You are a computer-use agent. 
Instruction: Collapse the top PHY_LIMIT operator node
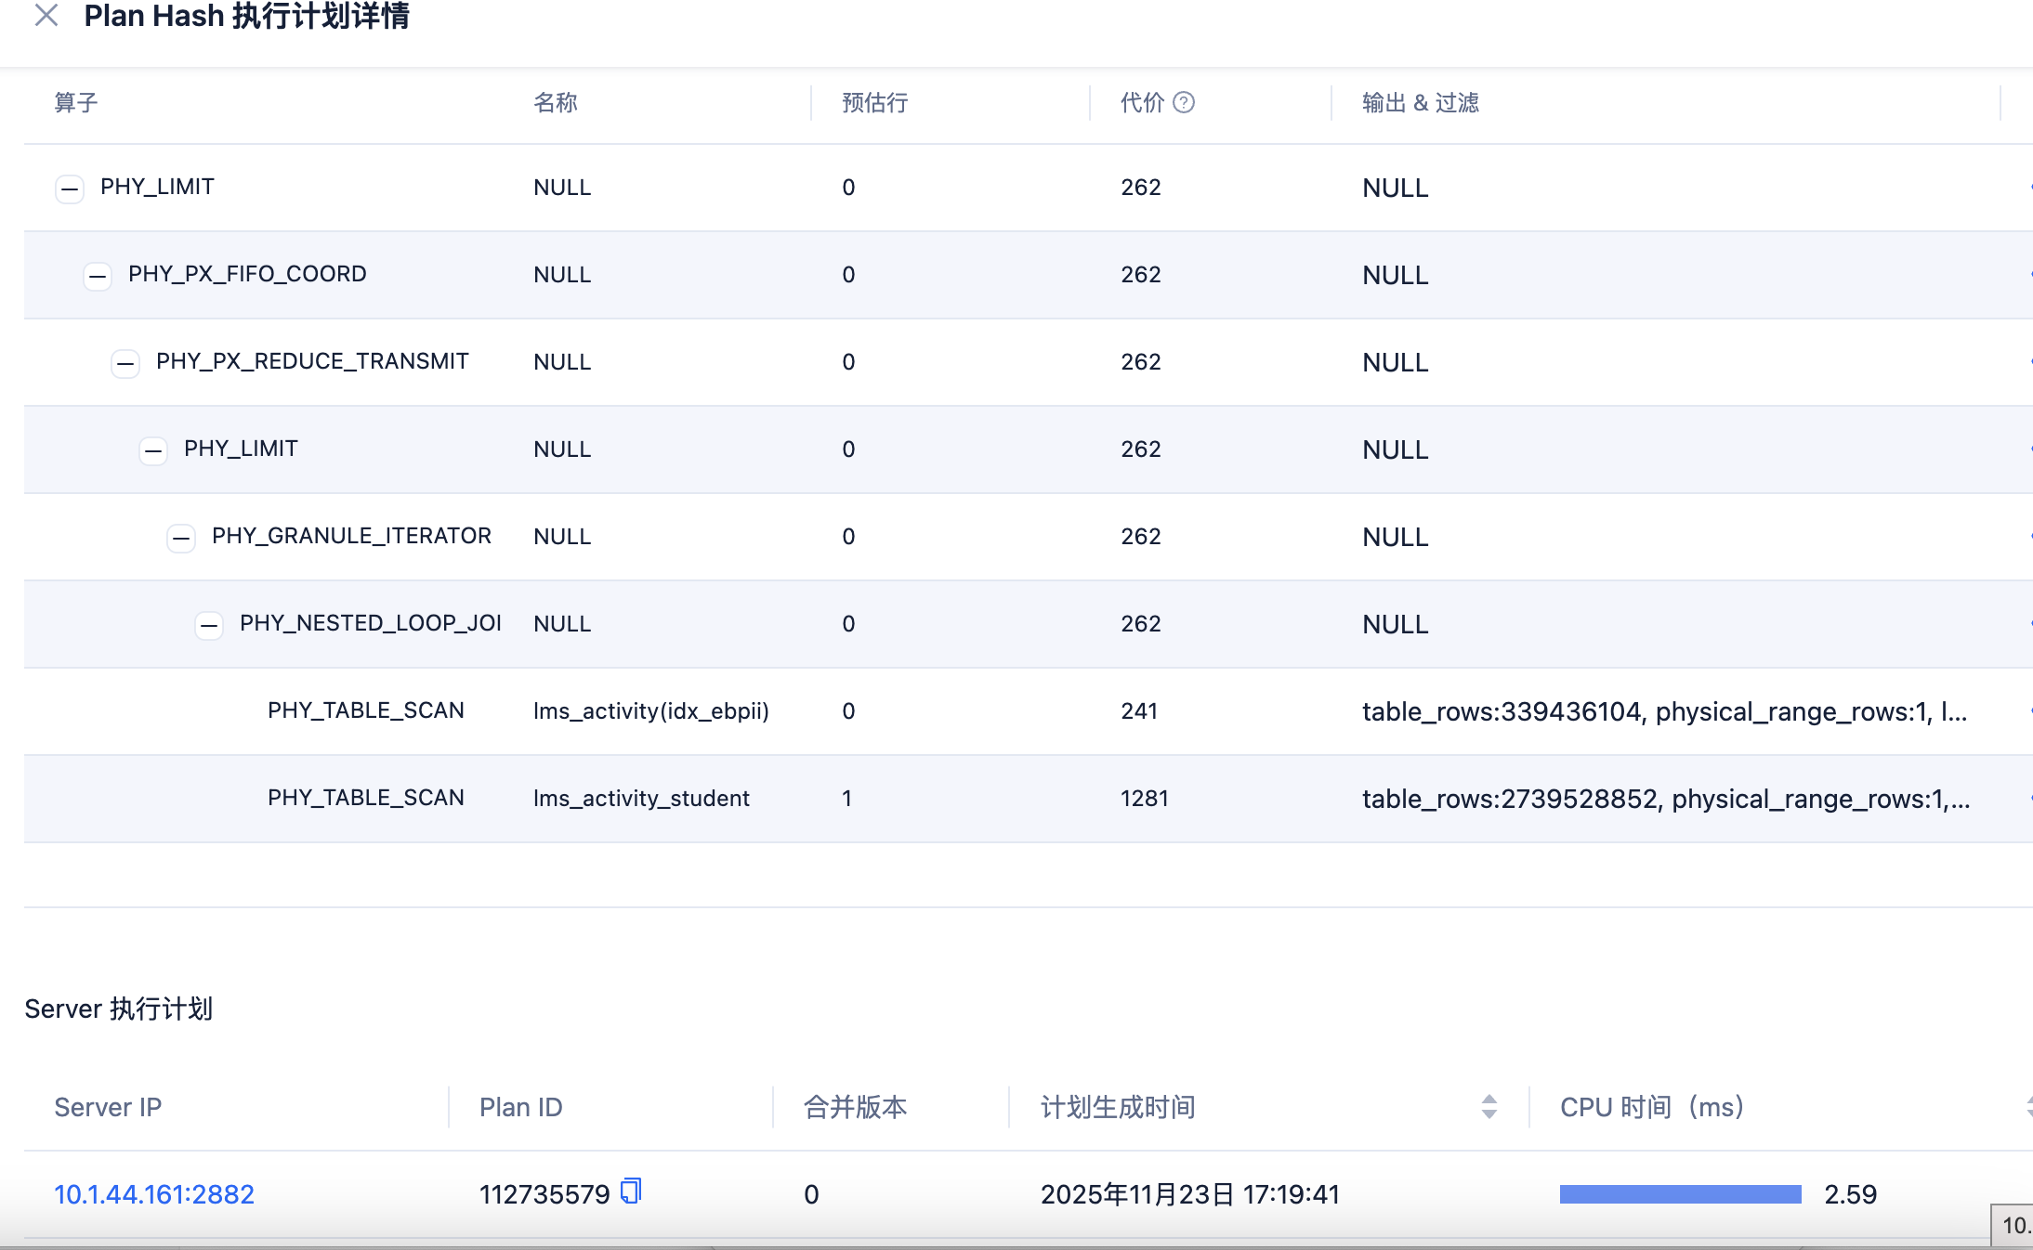[x=70, y=189]
